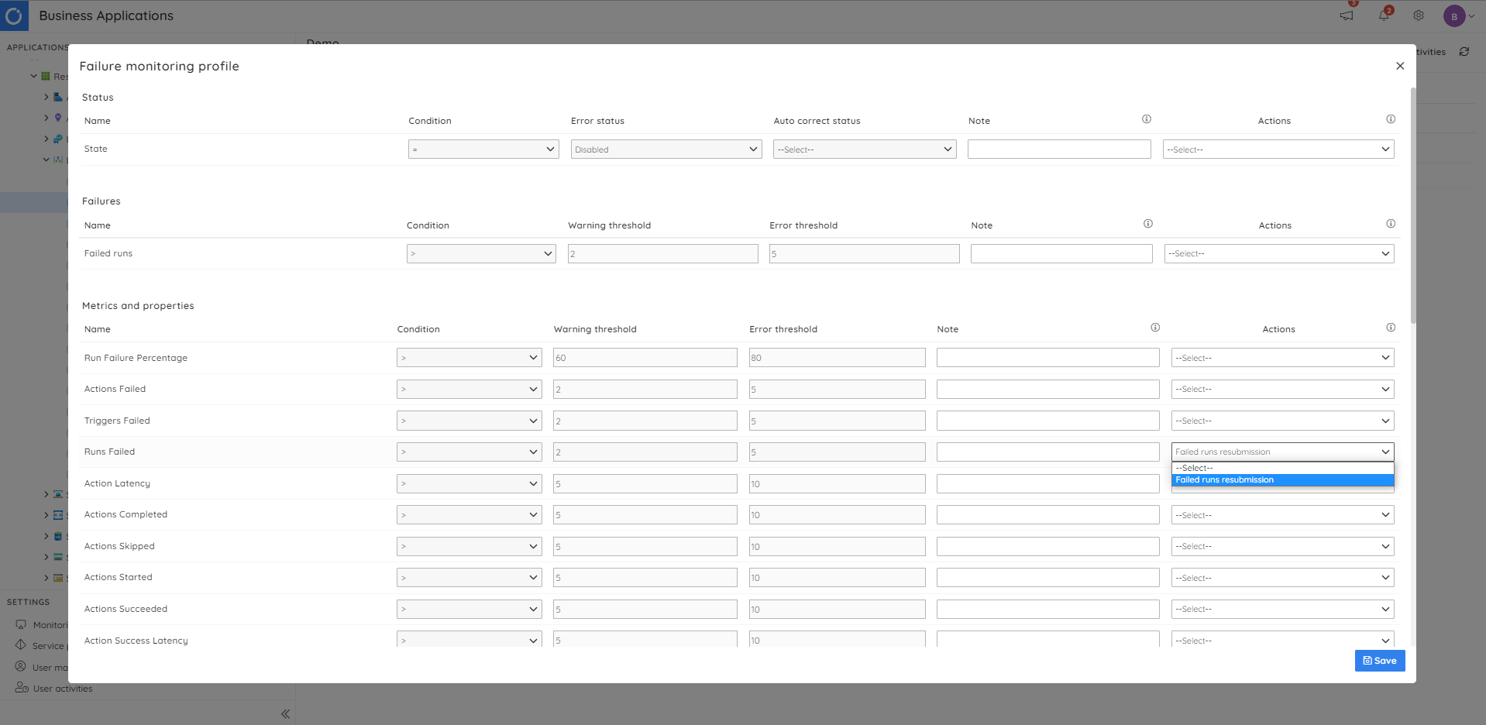Click the Status section Note info icon
The height and width of the screenshot is (725, 1486).
tap(1147, 119)
